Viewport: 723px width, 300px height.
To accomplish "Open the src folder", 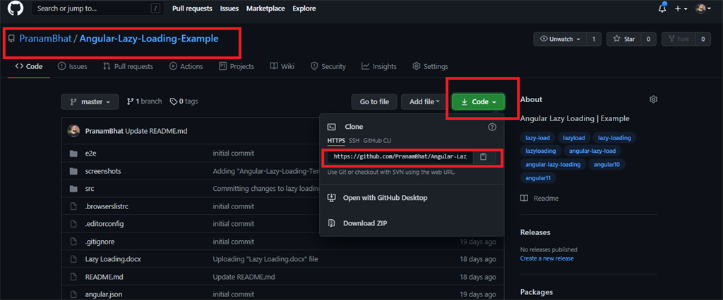I will coord(90,189).
